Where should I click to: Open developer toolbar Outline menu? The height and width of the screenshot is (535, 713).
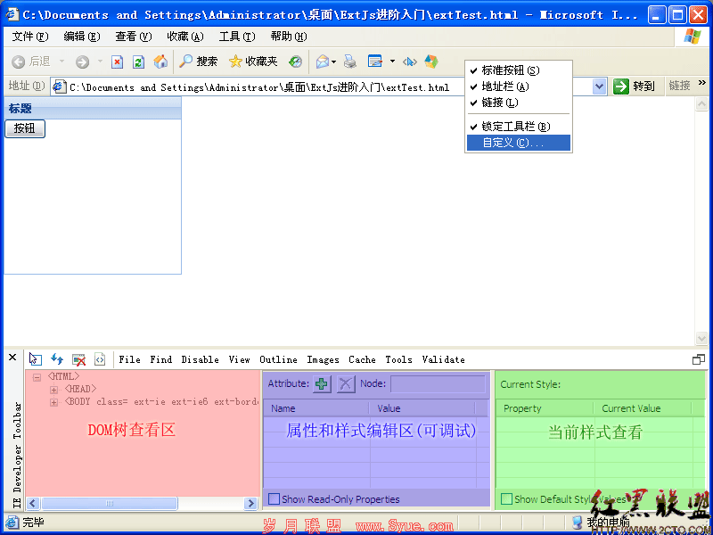tap(278, 359)
